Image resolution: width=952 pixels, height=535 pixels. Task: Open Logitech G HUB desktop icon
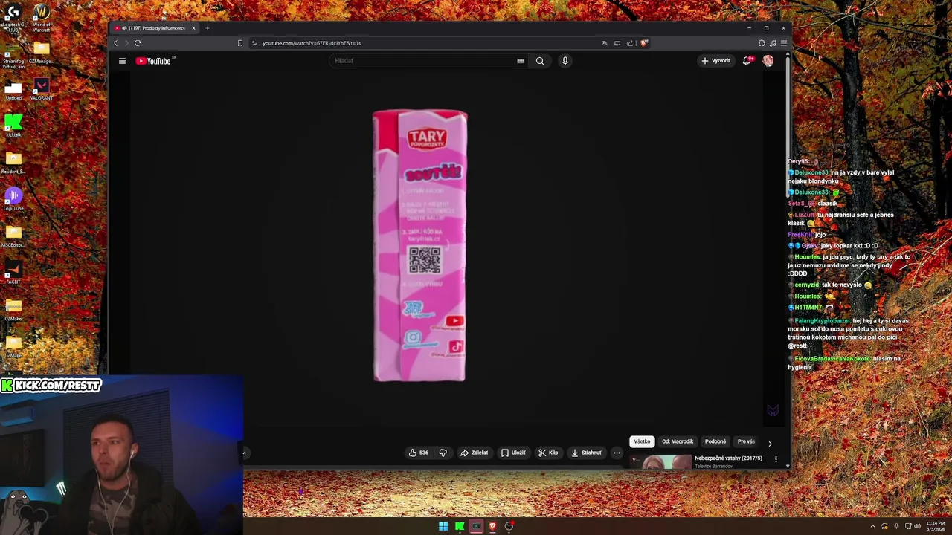pos(13,16)
